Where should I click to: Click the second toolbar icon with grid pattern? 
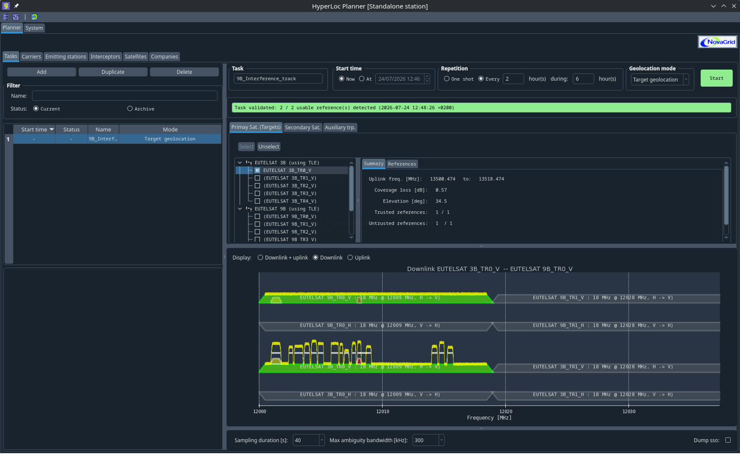tap(16, 17)
